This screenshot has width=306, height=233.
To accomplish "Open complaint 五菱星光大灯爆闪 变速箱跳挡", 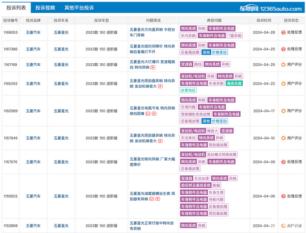I will click(x=152, y=65).
